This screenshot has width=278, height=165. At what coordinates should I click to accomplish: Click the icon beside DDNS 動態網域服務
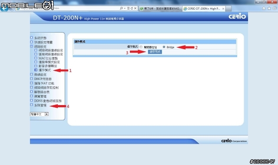coord(32,100)
